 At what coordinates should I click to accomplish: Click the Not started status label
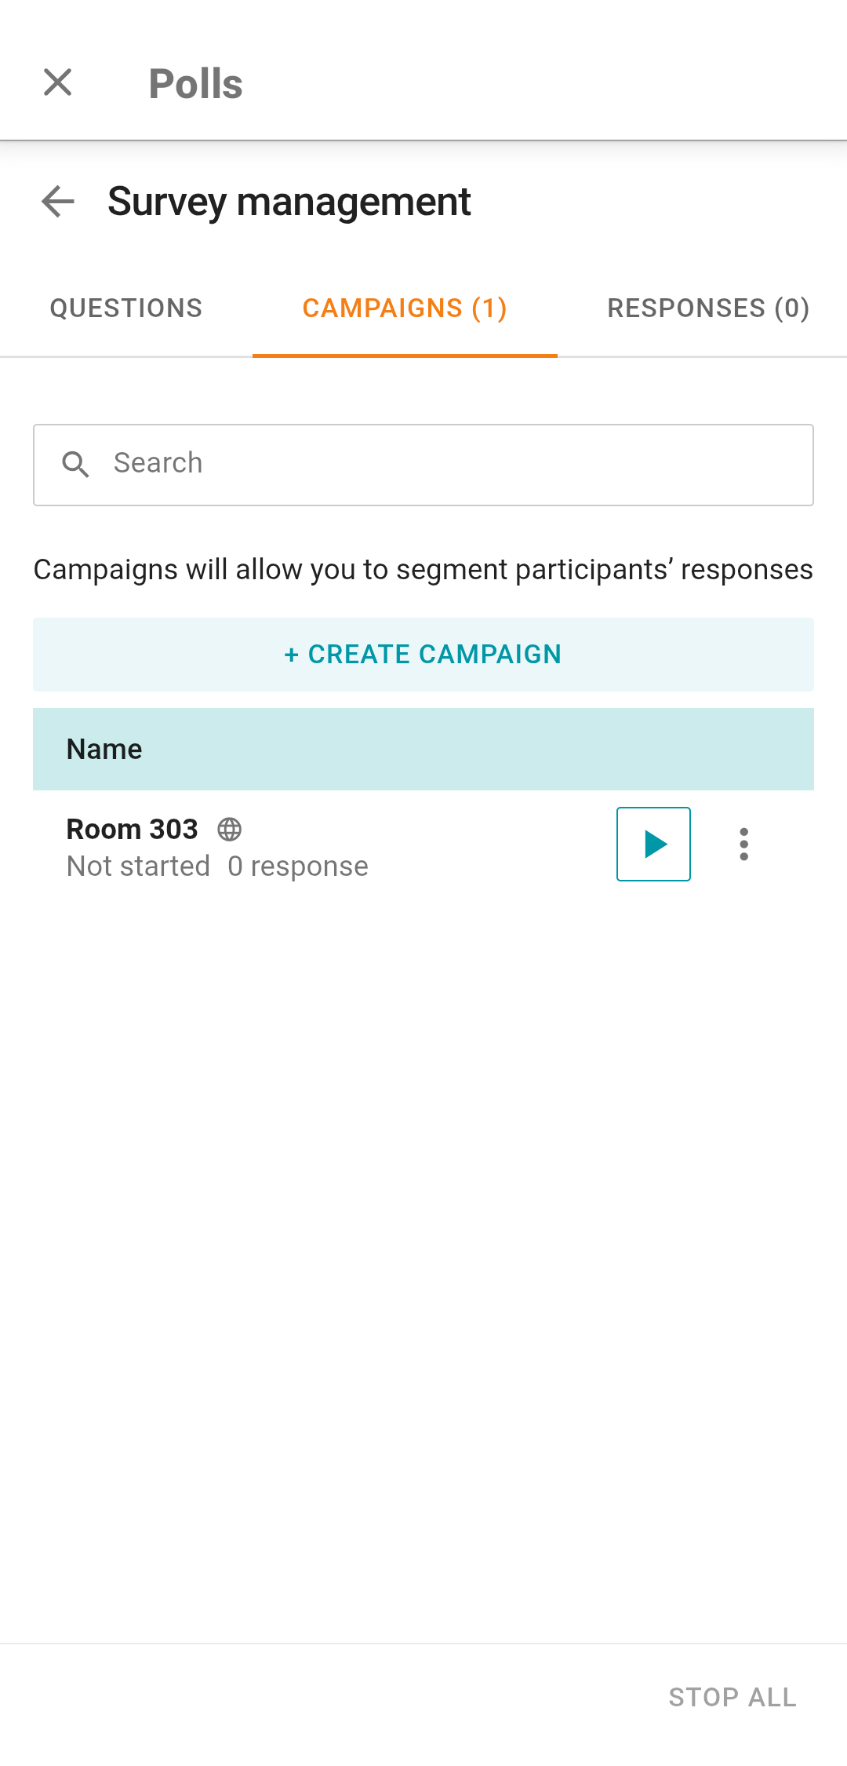point(138,867)
